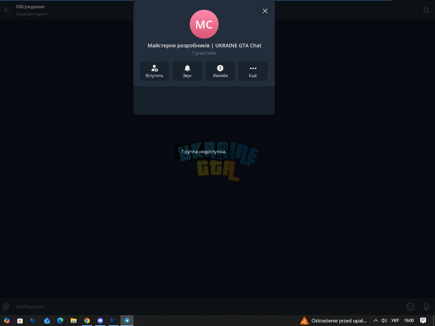Open the Ostrzeżenie weather warning widget
Screen dimensions: 435x326
coord(334,321)
